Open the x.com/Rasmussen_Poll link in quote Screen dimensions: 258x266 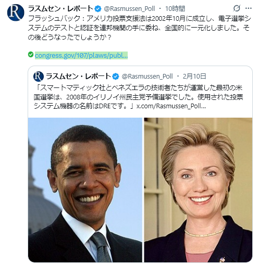(x=171, y=106)
